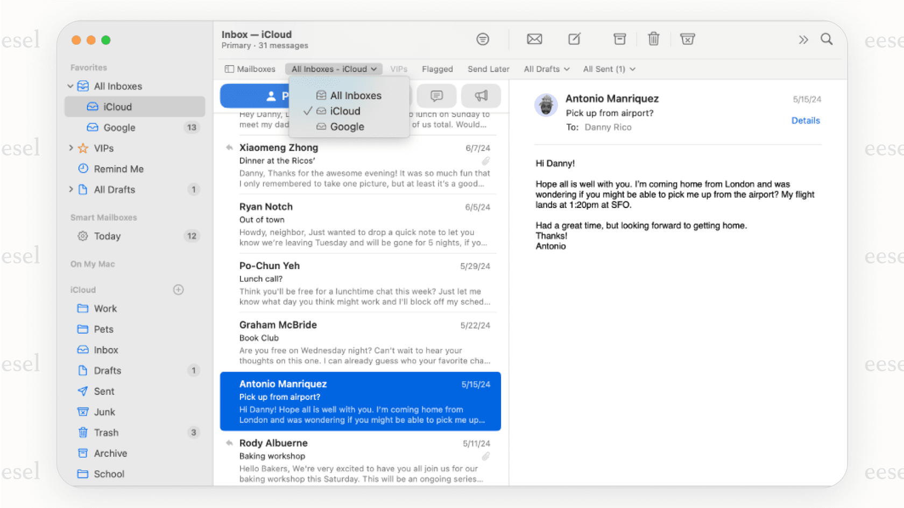Mark as junk with the junk mailbox icon

tap(687, 39)
